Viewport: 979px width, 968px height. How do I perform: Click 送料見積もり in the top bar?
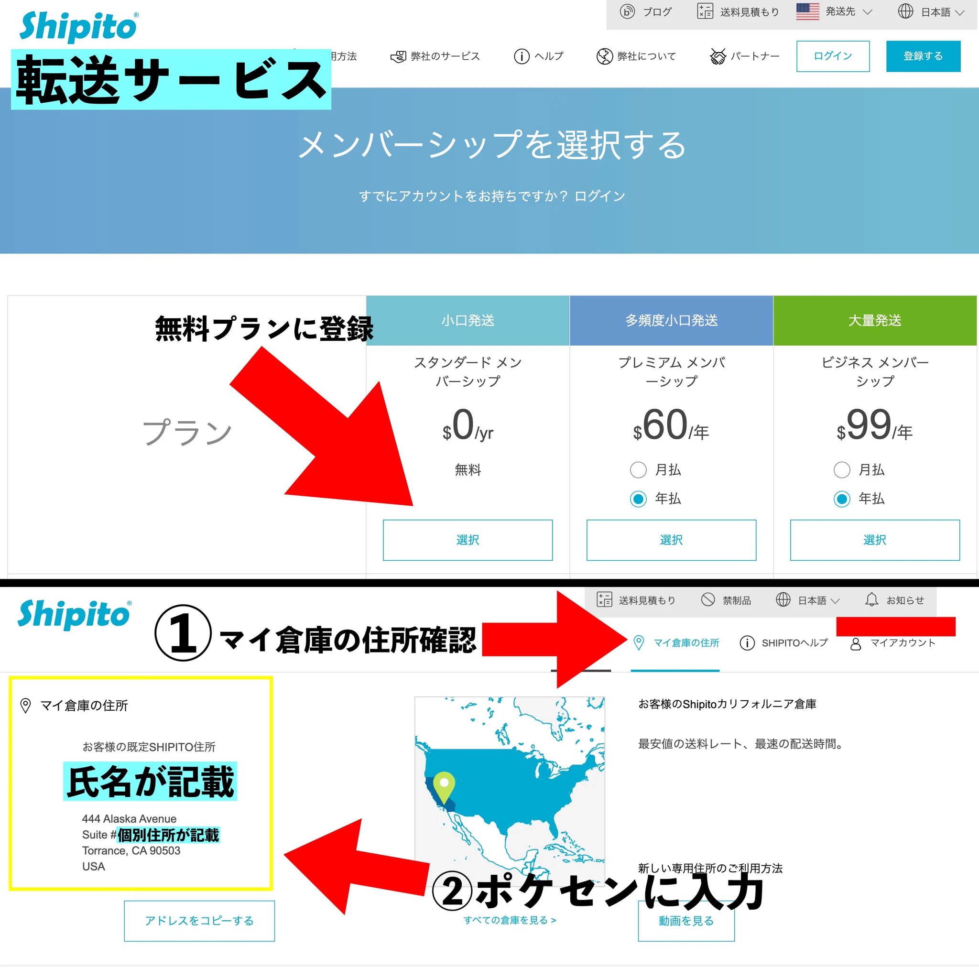(x=750, y=11)
